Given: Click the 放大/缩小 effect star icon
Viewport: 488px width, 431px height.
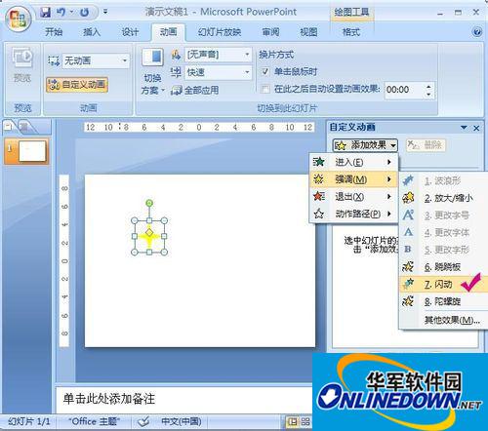Looking at the screenshot, I should pos(408,198).
